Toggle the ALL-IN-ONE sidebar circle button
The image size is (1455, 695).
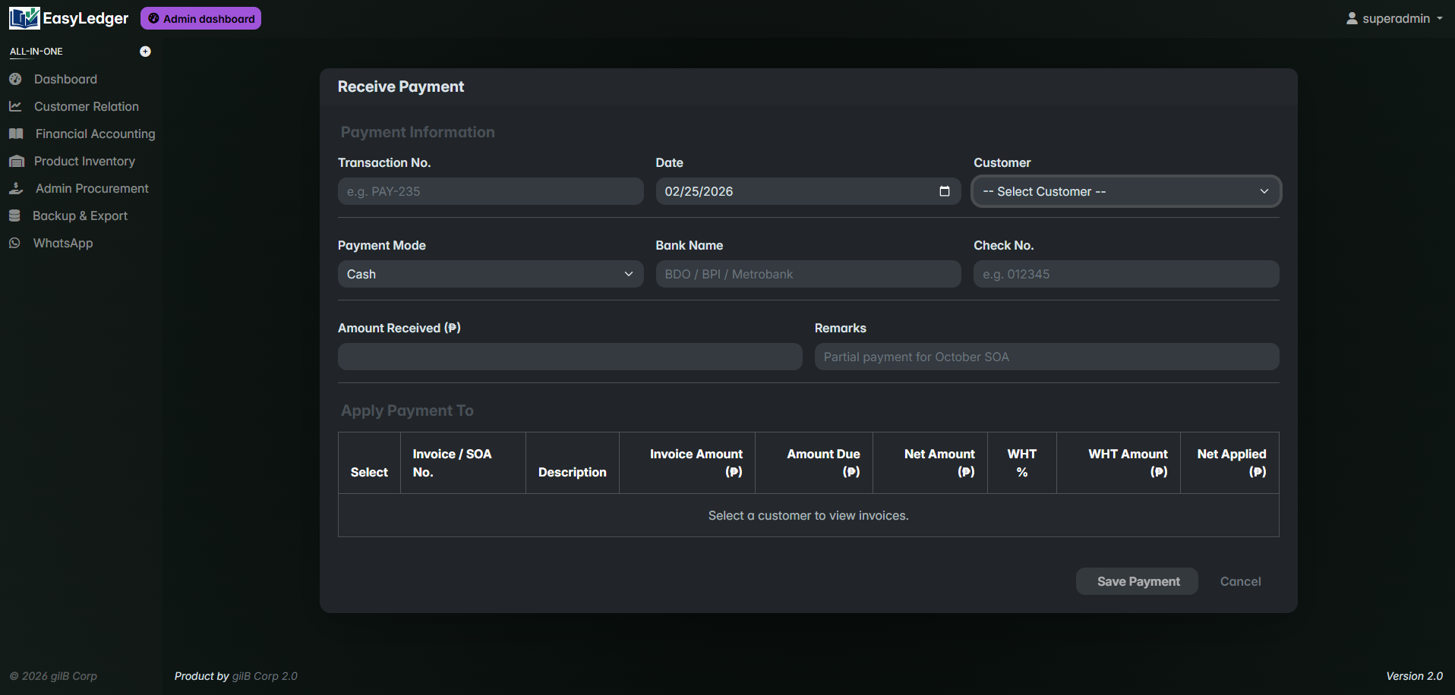click(x=145, y=52)
